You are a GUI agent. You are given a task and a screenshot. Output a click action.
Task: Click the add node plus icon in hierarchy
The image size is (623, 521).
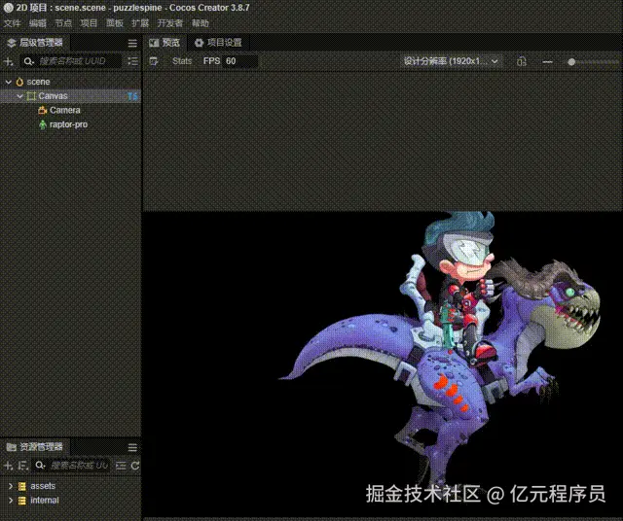click(x=9, y=61)
